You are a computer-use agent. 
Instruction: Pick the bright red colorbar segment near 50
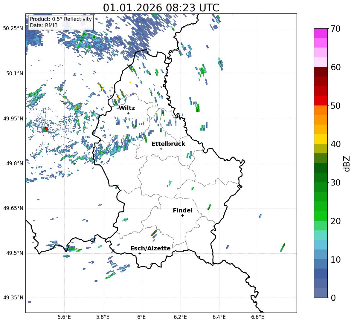[321, 101]
